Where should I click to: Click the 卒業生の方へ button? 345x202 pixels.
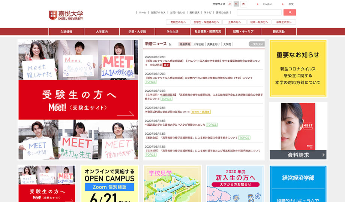pos(284,22)
